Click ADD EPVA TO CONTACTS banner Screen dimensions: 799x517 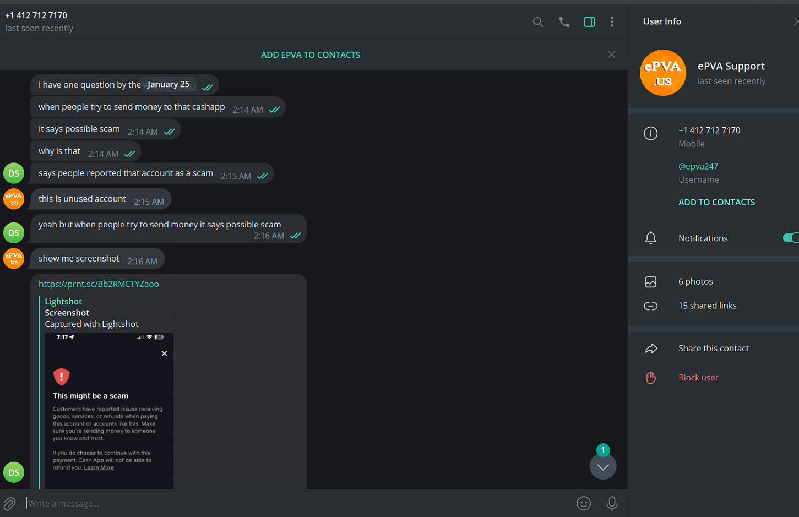point(311,55)
